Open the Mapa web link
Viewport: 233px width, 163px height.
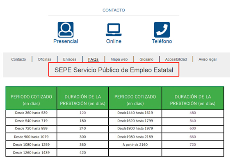[x=119, y=59]
